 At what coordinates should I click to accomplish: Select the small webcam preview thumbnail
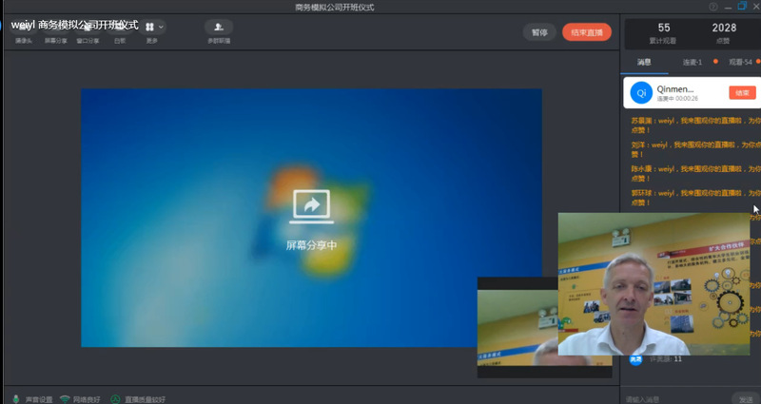click(x=517, y=323)
